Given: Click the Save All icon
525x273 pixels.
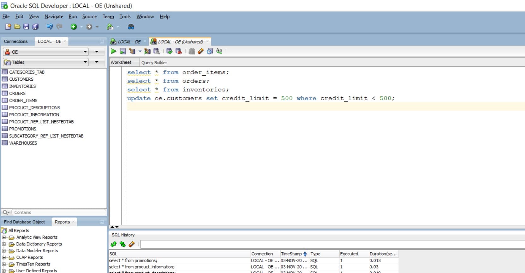Looking at the screenshot, I should pyautogui.click(x=35, y=27).
